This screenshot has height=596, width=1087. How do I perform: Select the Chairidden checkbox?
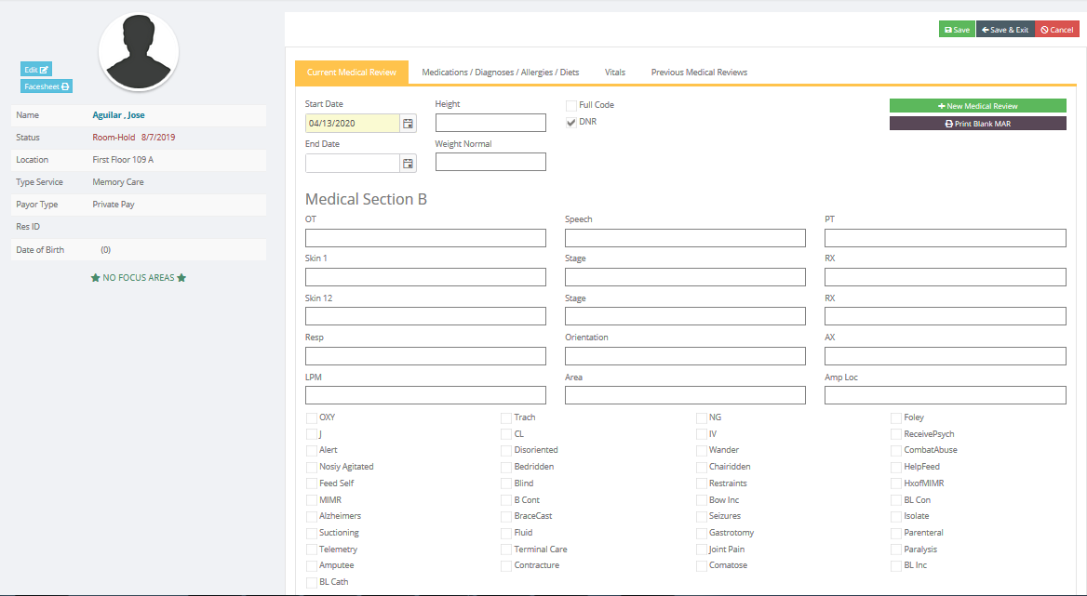pos(702,468)
